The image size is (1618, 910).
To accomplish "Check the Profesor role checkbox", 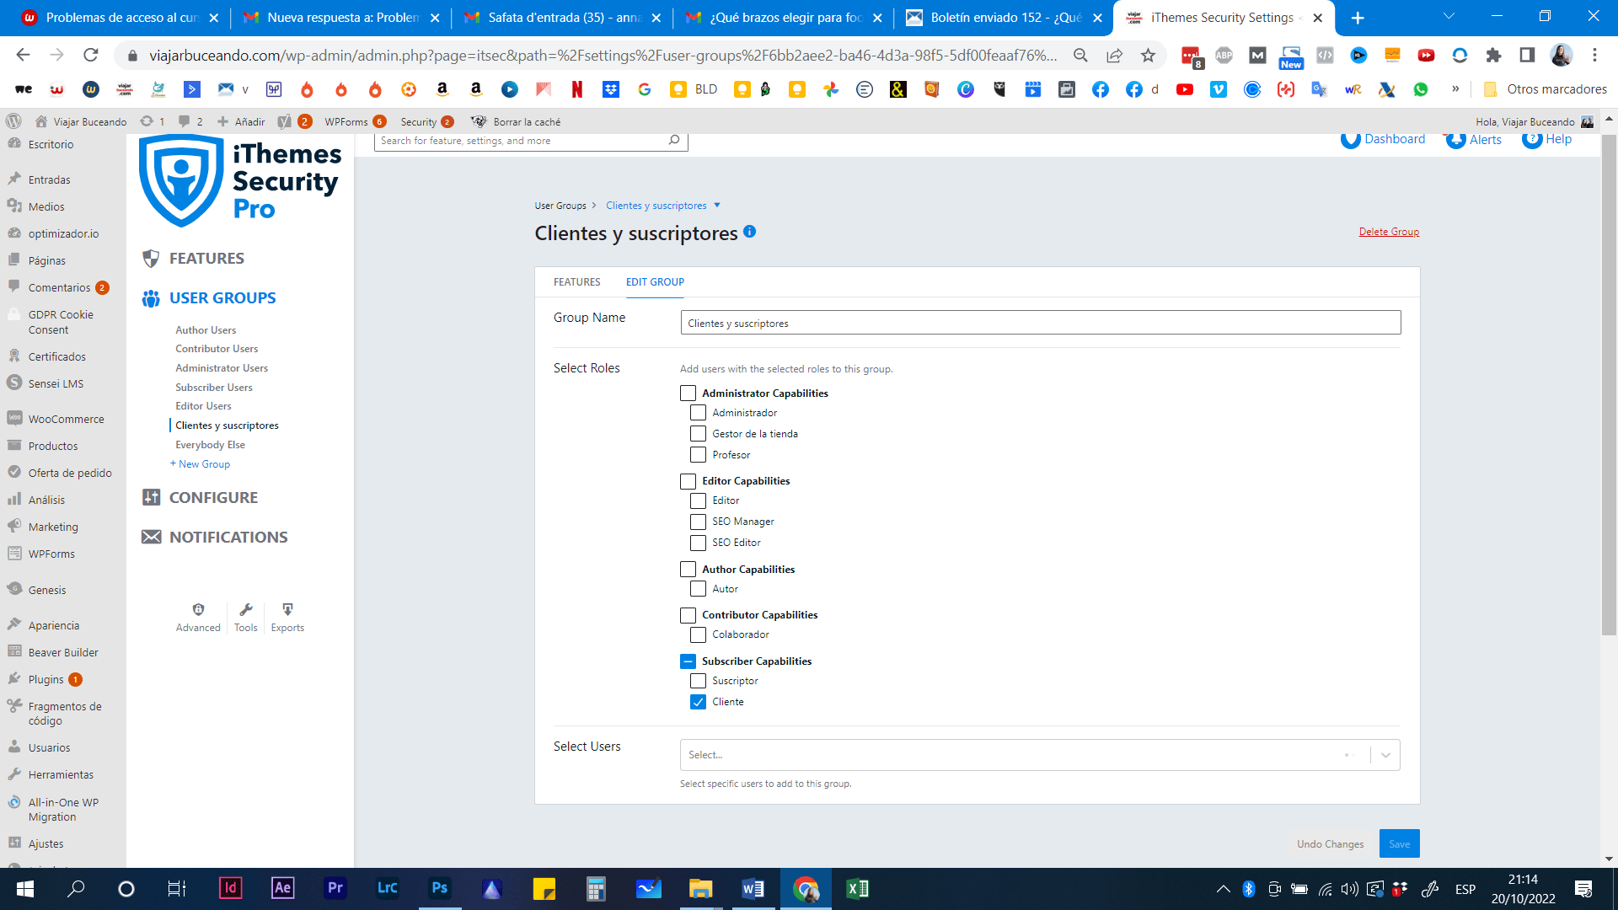I will coord(699,455).
